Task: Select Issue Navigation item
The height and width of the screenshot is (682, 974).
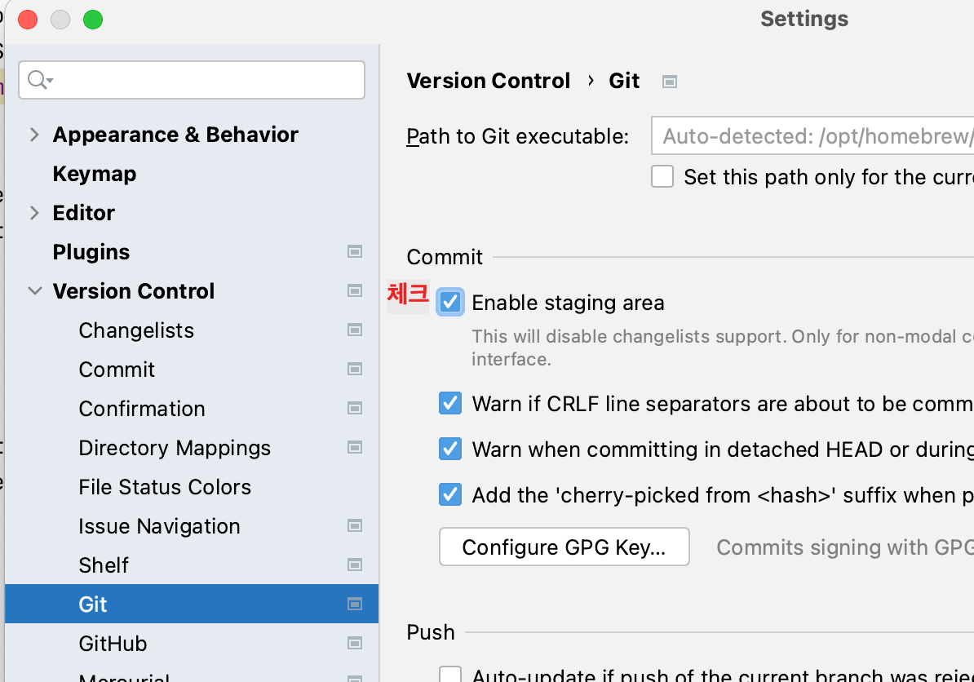Action: point(159,525)
